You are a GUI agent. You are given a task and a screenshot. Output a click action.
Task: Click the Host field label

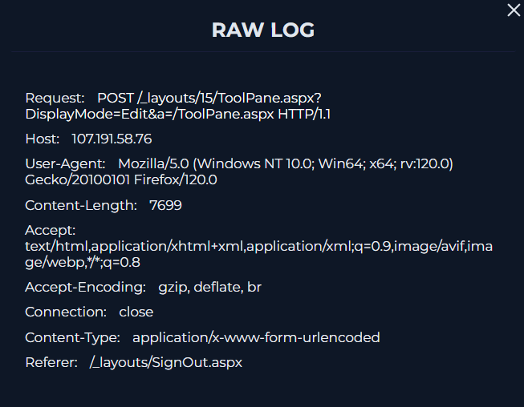point(43,139)
